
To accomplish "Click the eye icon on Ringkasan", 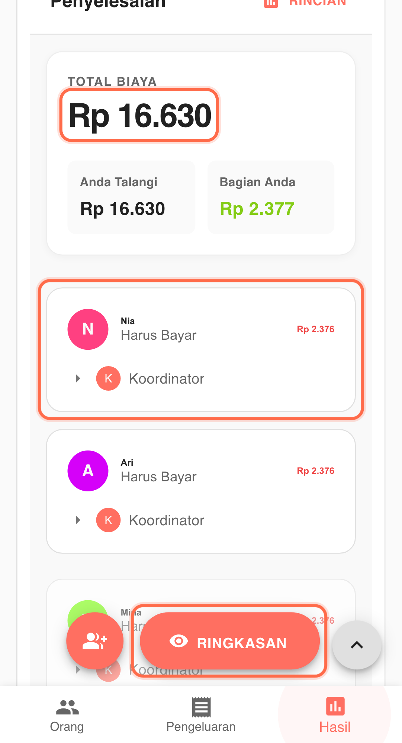I will [179, 641].
